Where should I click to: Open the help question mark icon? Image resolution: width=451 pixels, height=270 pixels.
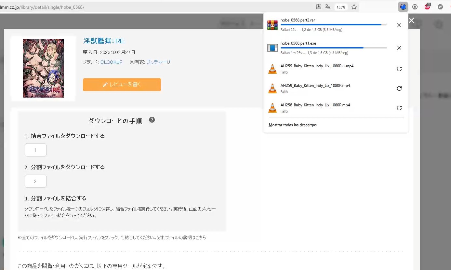(152, 120)
